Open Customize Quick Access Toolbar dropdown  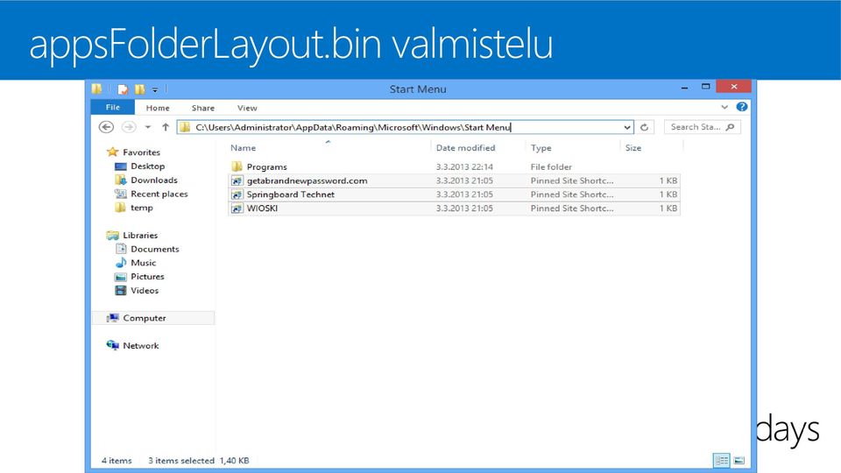[x=155, y=89]
